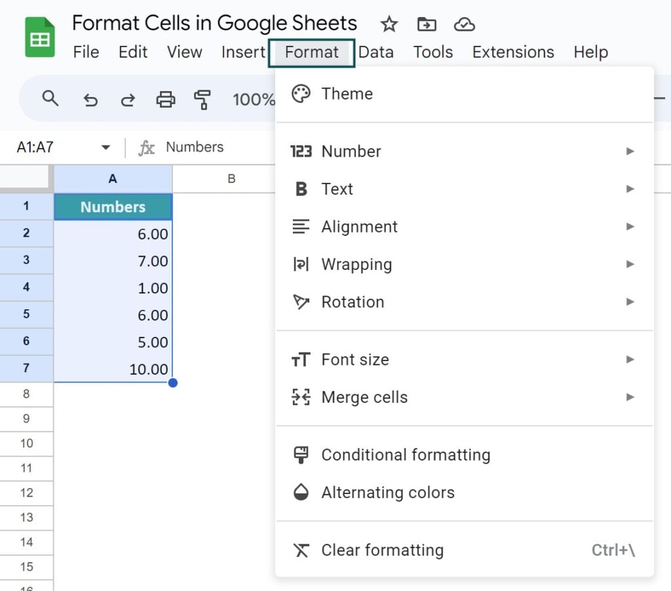The width and height of the screenshot is (671, 591).
Task: Select column B header
Action: tap(231, 179)
